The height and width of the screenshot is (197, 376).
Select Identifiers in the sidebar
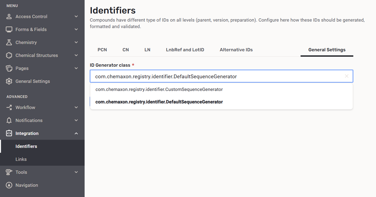pyautogui.click(x=26, y=146)
